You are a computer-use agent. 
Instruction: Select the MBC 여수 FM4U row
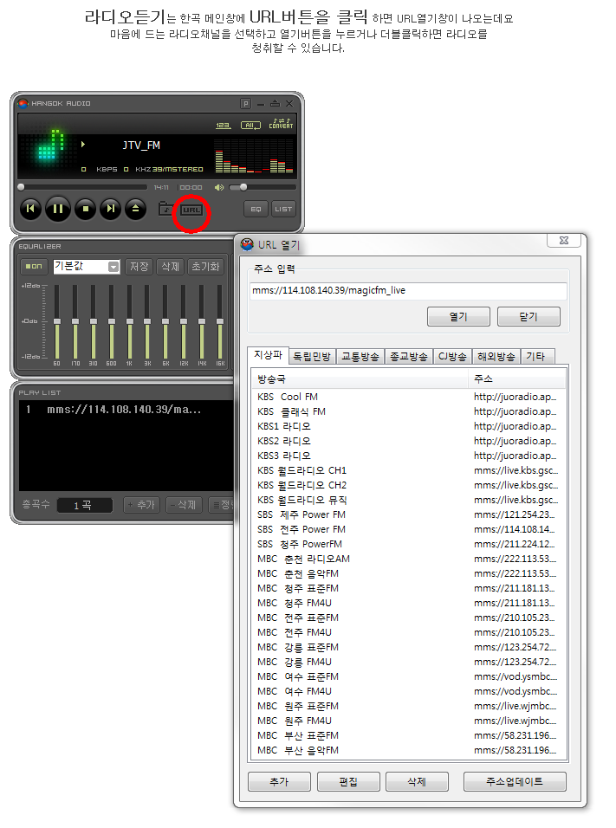coord(409,691)
